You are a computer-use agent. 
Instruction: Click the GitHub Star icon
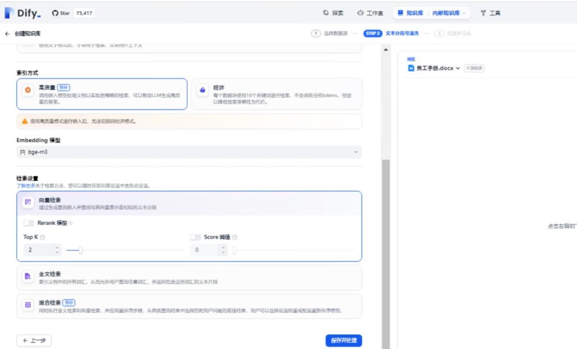pyautogui.click(x=55, y=13)
